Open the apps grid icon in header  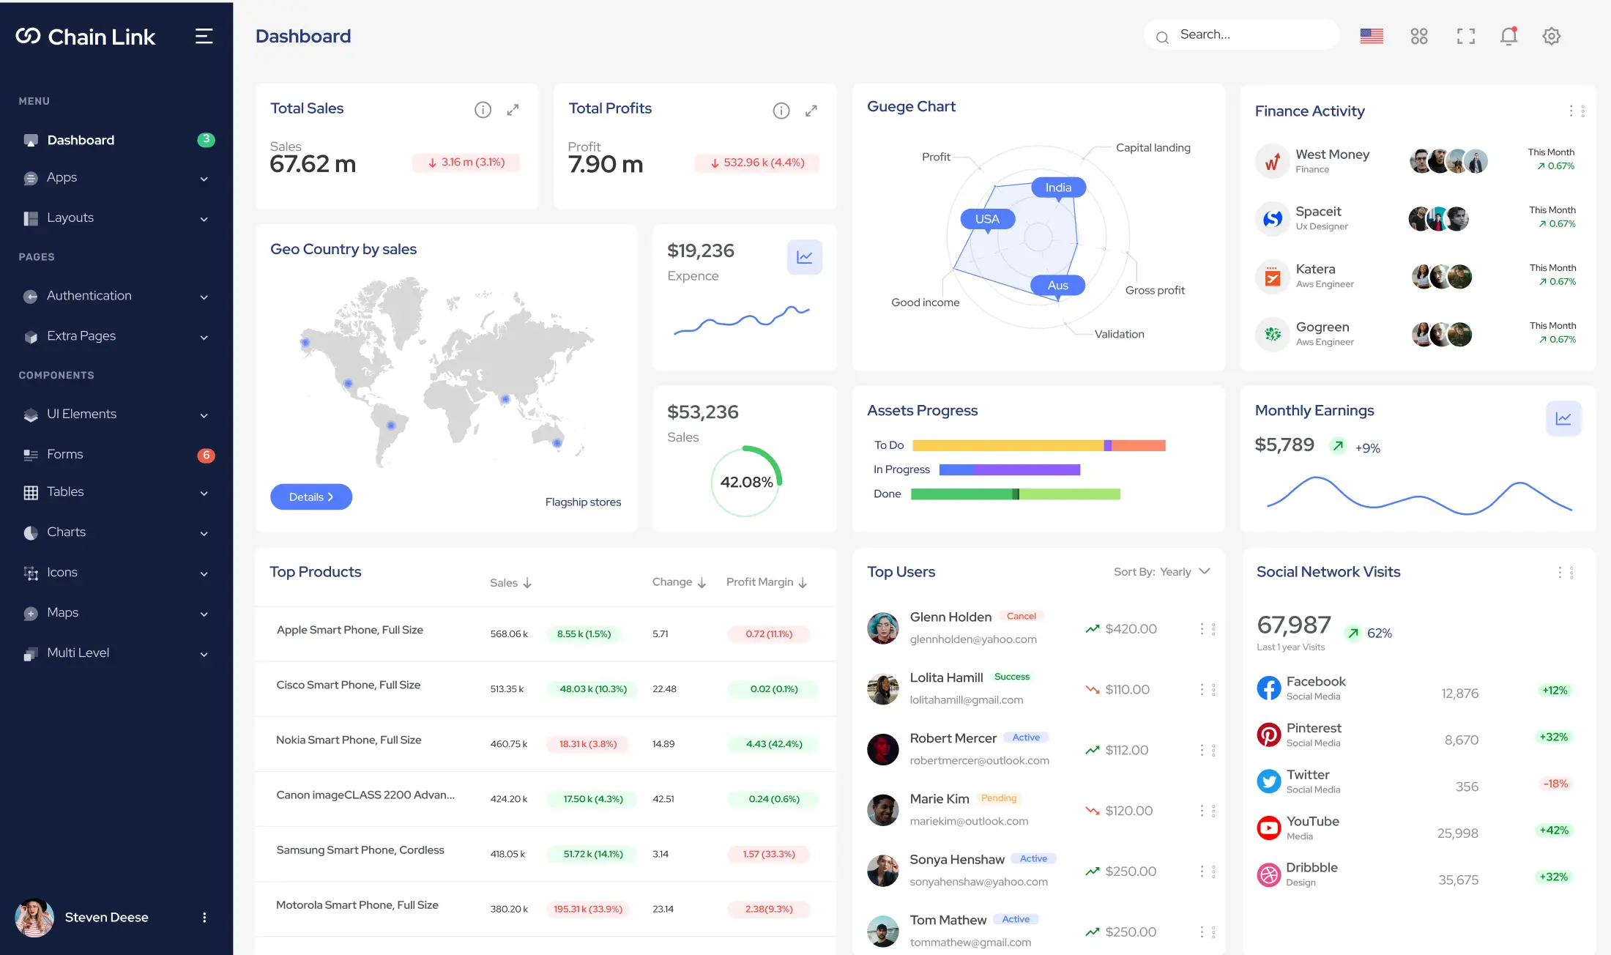coord(1418,36)
